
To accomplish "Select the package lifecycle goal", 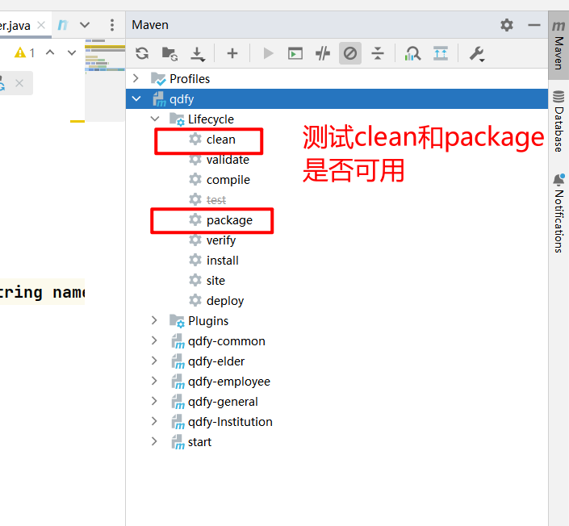I will point(229,220).
